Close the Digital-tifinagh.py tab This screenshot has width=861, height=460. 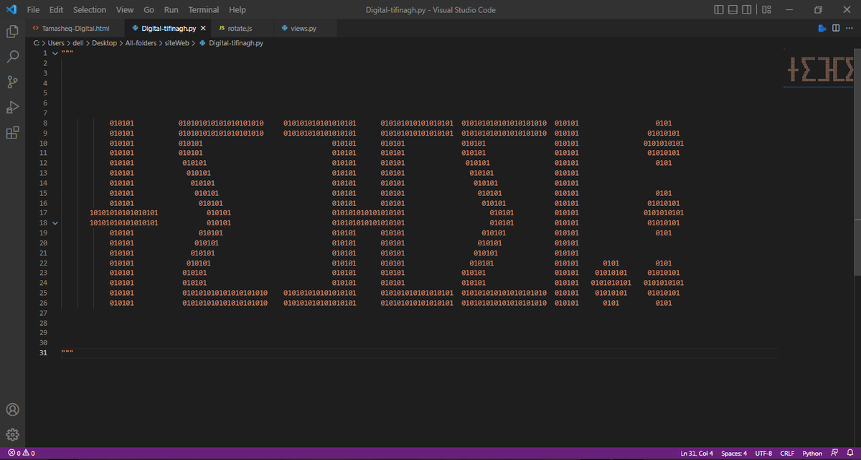[x=203, y=28]
